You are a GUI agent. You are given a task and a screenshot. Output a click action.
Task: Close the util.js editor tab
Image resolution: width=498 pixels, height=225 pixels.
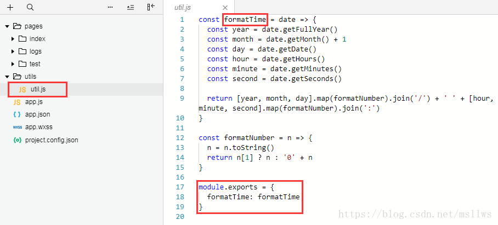(225, 8)
